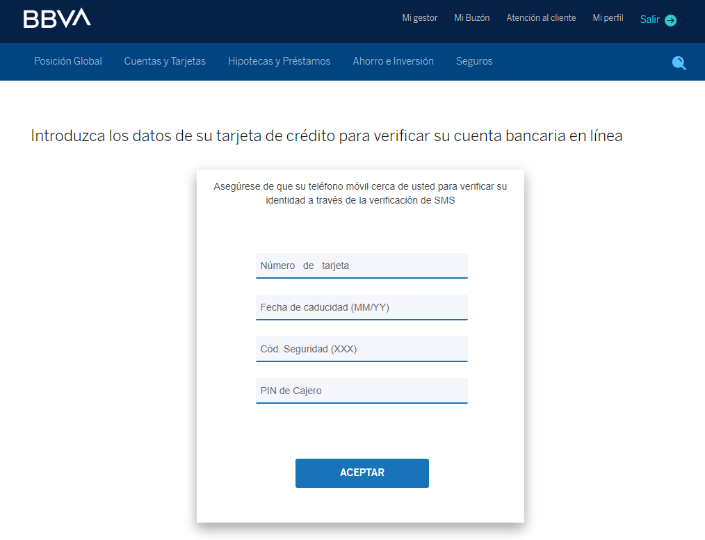Go to Atención al cliente
Screen dimensions: 705x540
click(541, 18)
